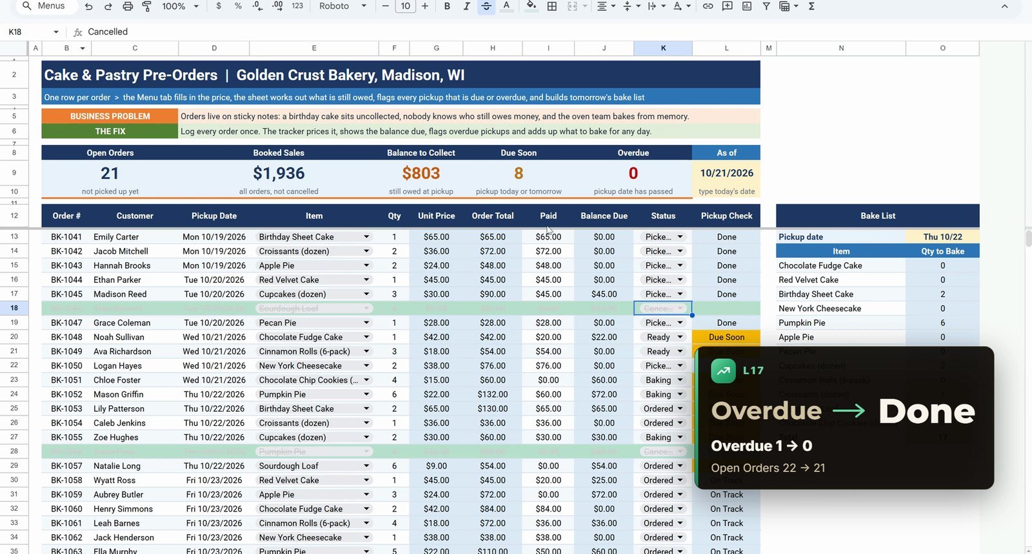Click the Thu 10/22 pickup date cell
The image size is (1032, 554).
[x=942, y=237]
